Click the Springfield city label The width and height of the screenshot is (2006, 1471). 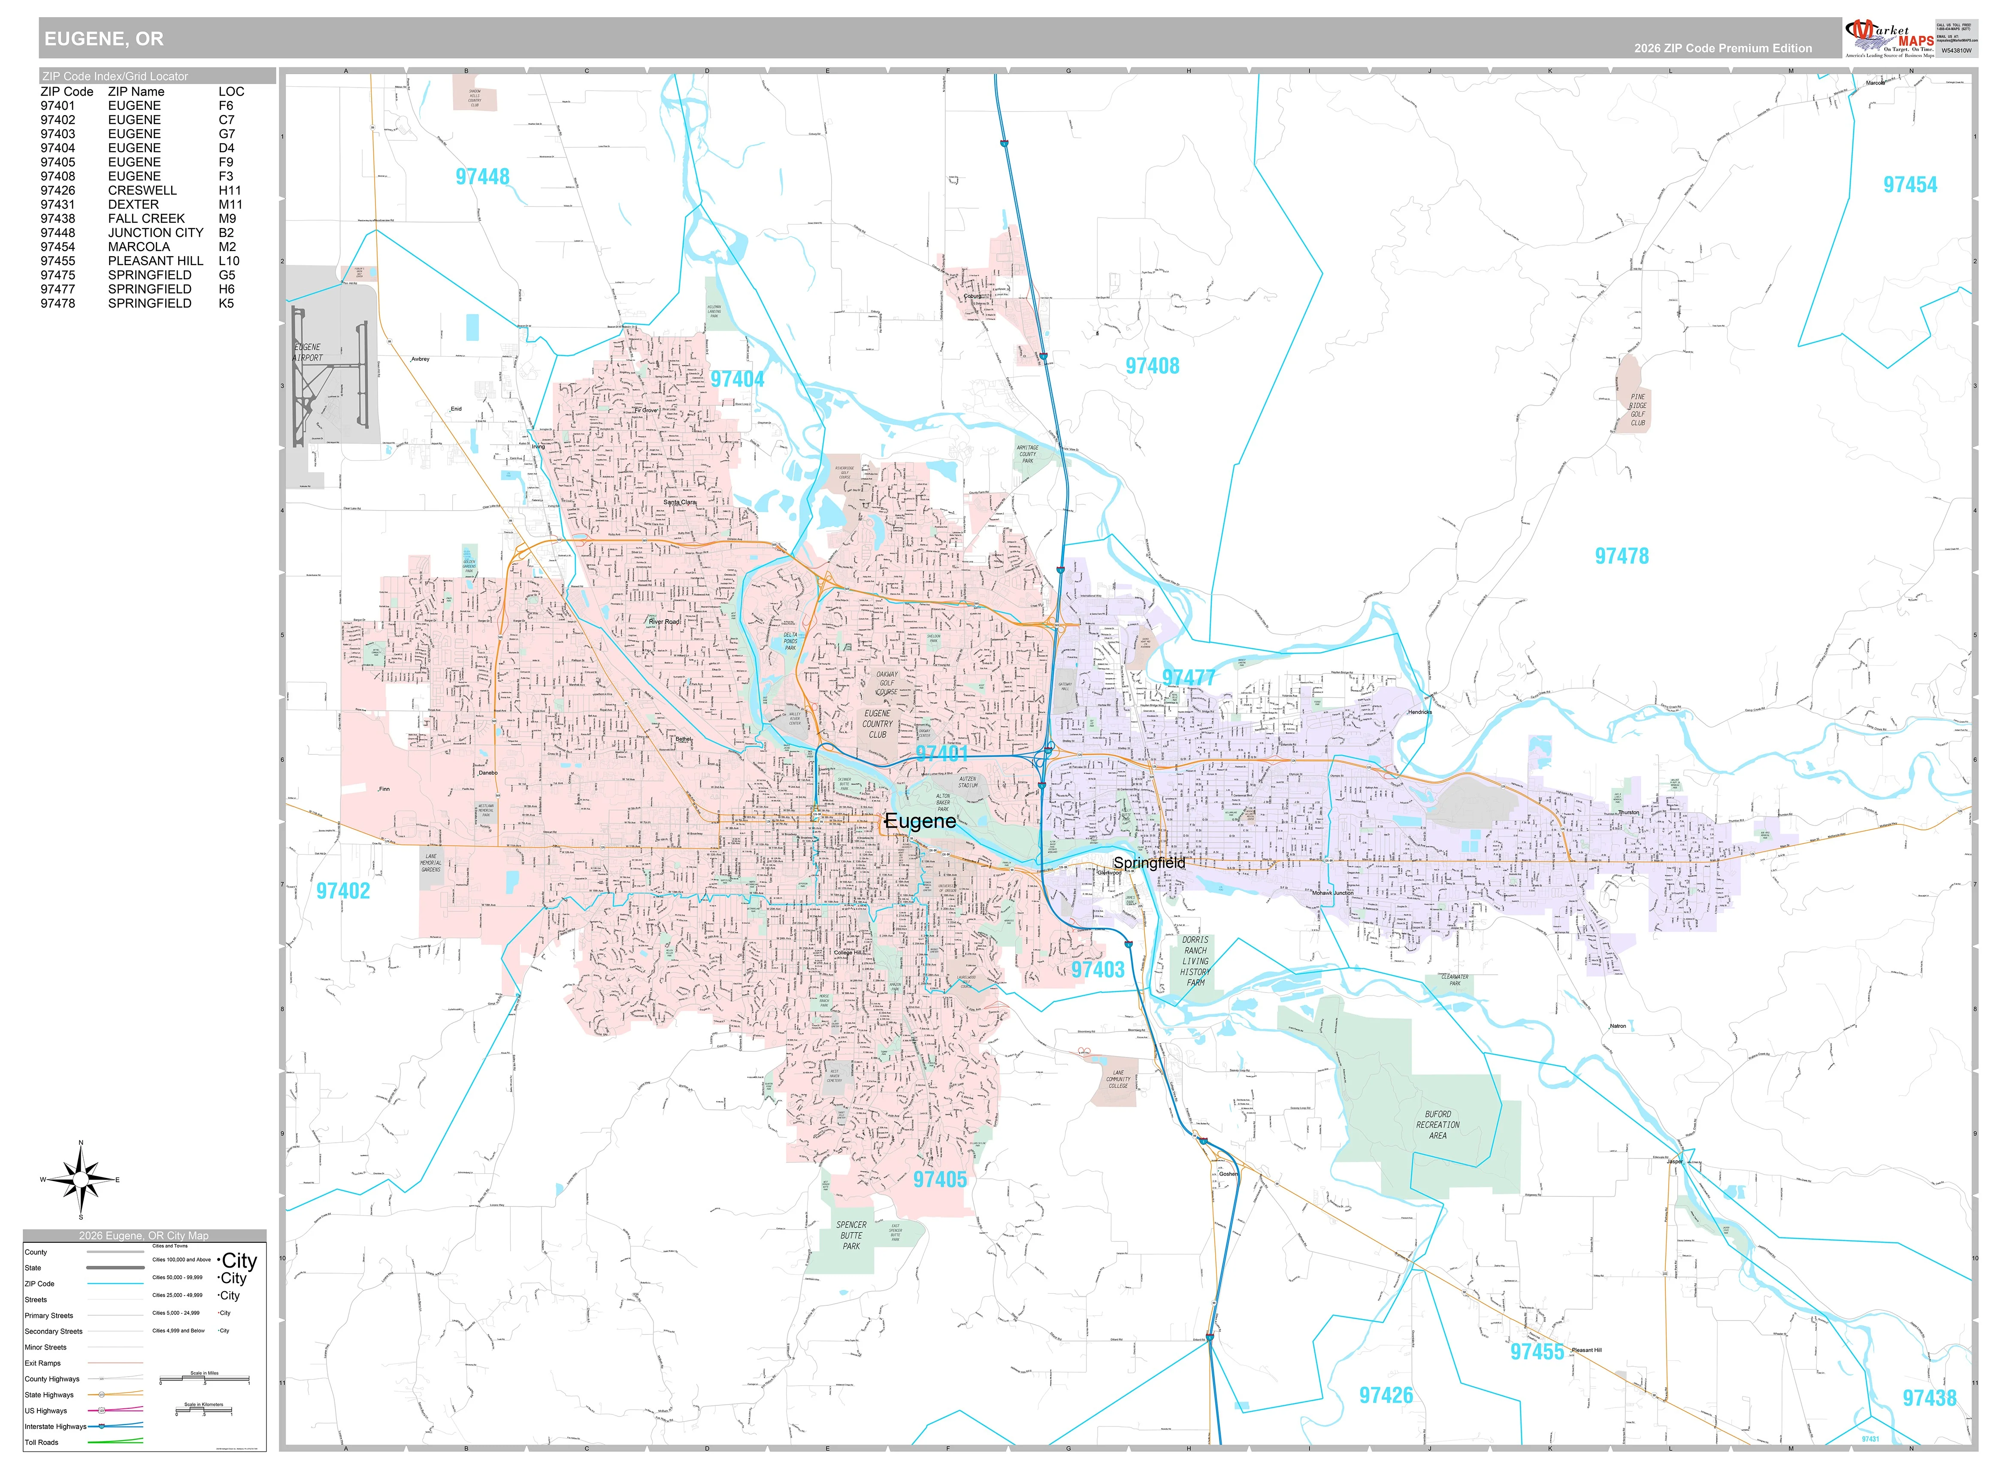[1150, 863]
